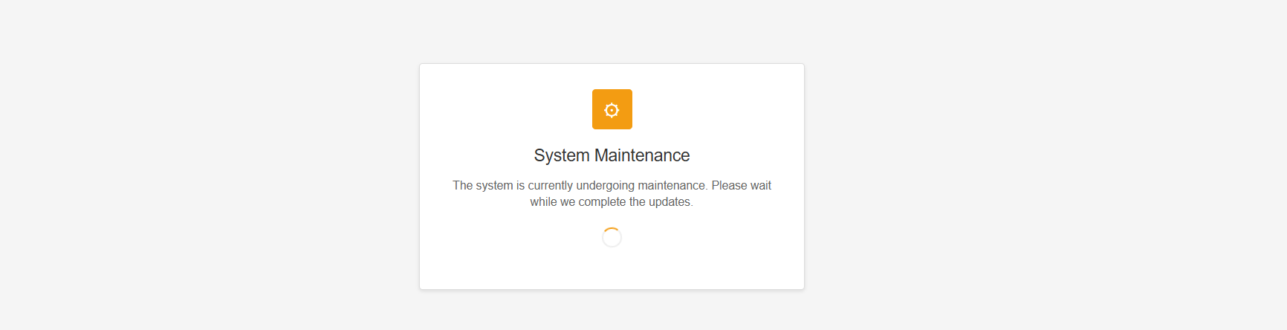This screenshot has width=1287, height=330.
Task: Click the blank card area below the spinner
Action: pyautogui.click(x=612, y=270)
